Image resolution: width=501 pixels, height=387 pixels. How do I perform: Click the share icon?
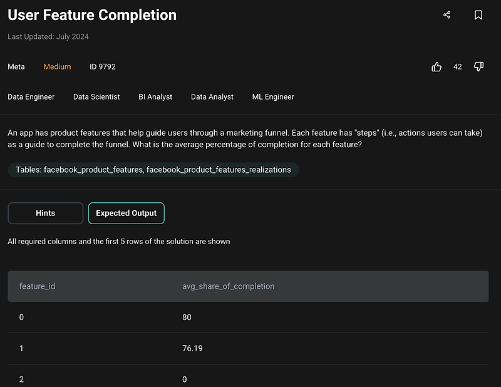click(447, 14)
